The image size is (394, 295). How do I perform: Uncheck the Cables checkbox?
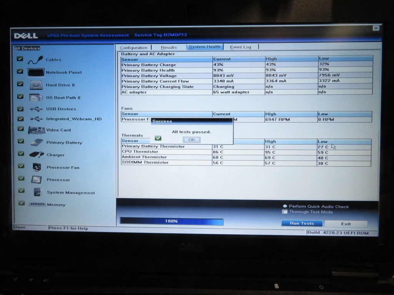point(20,59)
